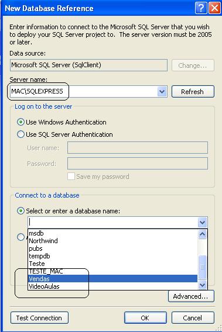
Task: Open the Advanced settings button
Action: 191,296
